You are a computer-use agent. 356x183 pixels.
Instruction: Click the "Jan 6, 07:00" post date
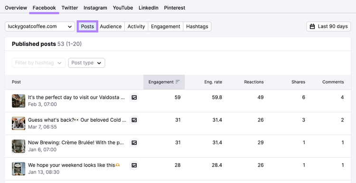click(x=42, y=149)
